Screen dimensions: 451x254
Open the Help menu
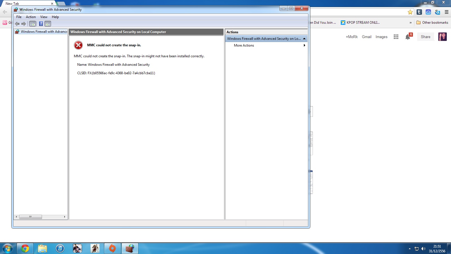click(55, 17)
